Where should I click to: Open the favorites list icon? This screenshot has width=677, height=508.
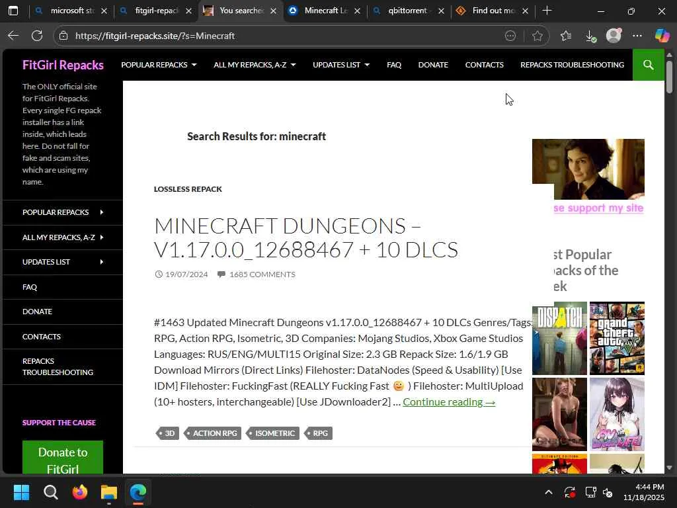click(566, 36)
